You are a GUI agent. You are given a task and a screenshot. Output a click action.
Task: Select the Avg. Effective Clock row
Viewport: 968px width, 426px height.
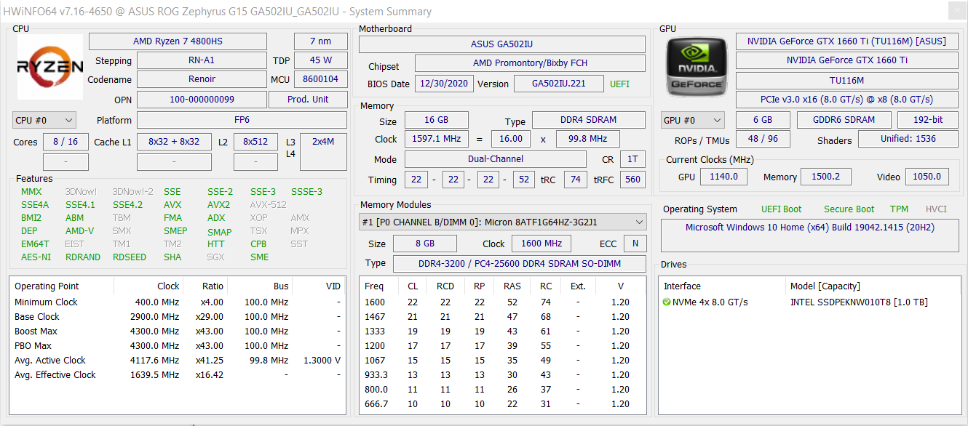[x=178, y=375]
